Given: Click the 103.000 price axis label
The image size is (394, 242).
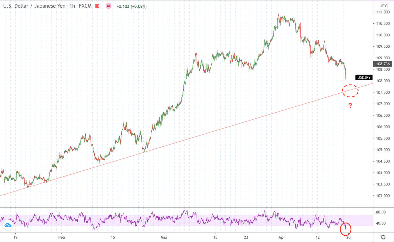Looking at the screenshot, I should (x=382, y=196).
